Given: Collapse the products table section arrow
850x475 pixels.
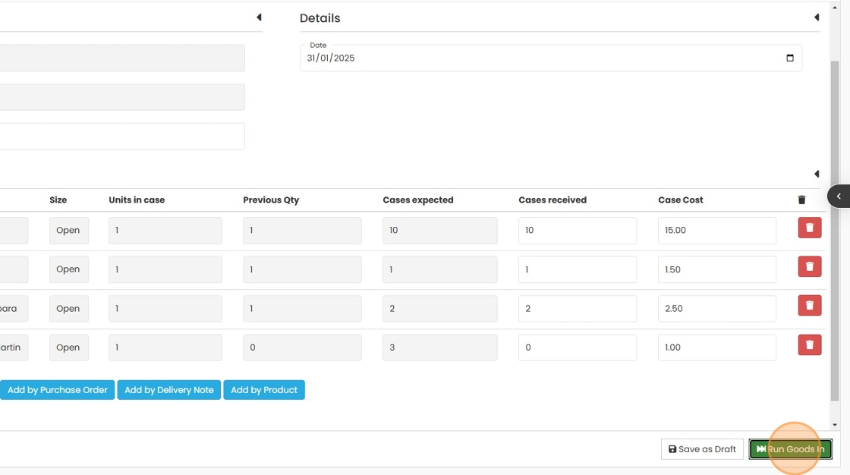Looking at the screenshot, I should click(817, 174).
